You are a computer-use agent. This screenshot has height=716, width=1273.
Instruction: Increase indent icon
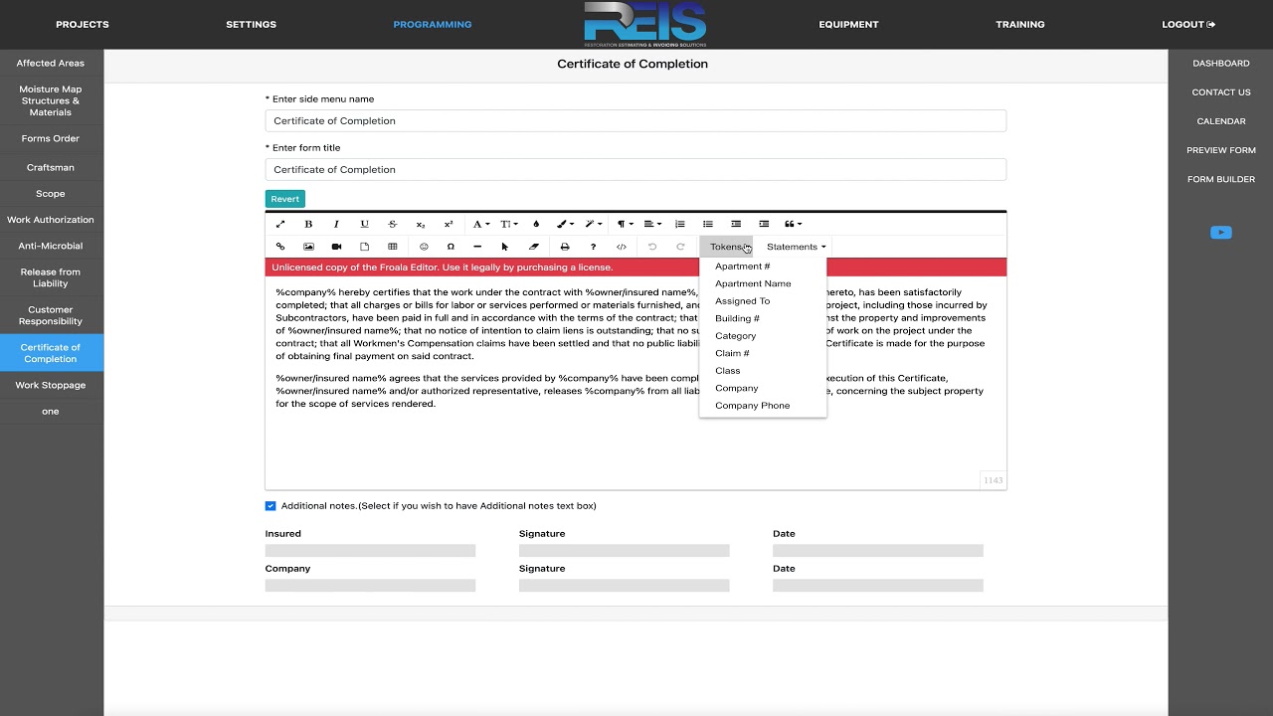tap(764, 224)
